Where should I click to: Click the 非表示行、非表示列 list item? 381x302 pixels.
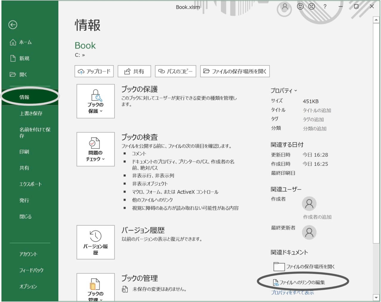pos(153,176)
